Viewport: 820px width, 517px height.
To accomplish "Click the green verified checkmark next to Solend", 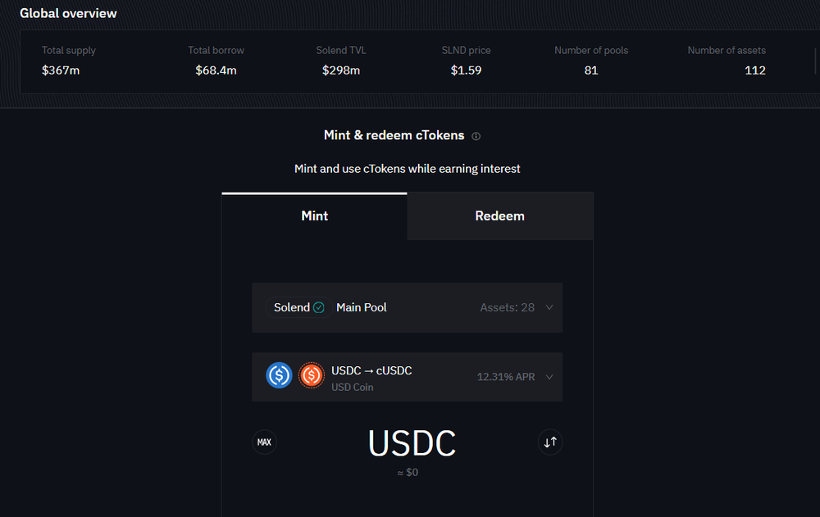I will [318, 307].
